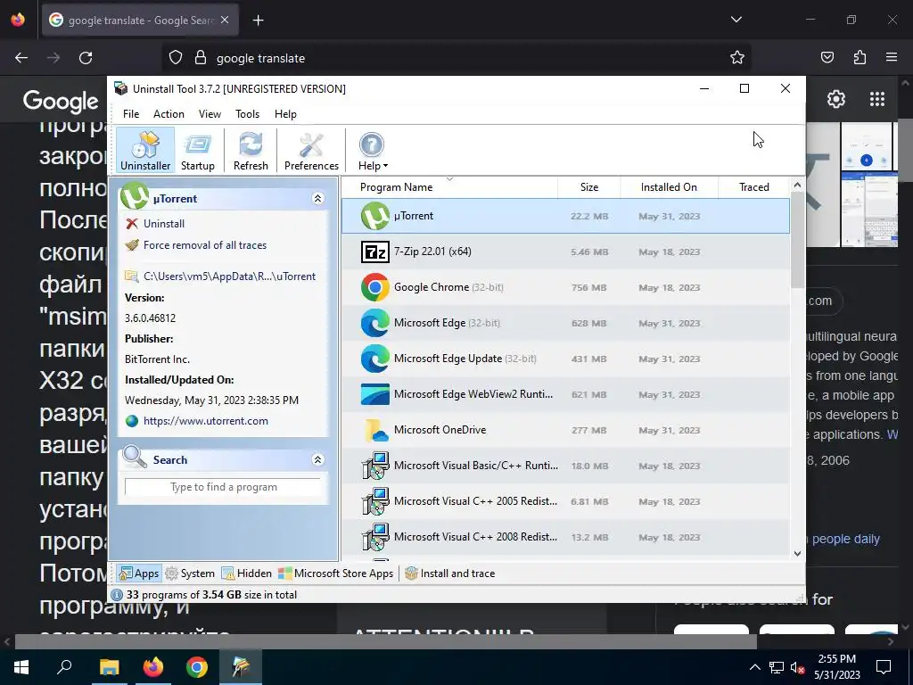
Task: Open the Google apps grid
Action: click(877, 99)
